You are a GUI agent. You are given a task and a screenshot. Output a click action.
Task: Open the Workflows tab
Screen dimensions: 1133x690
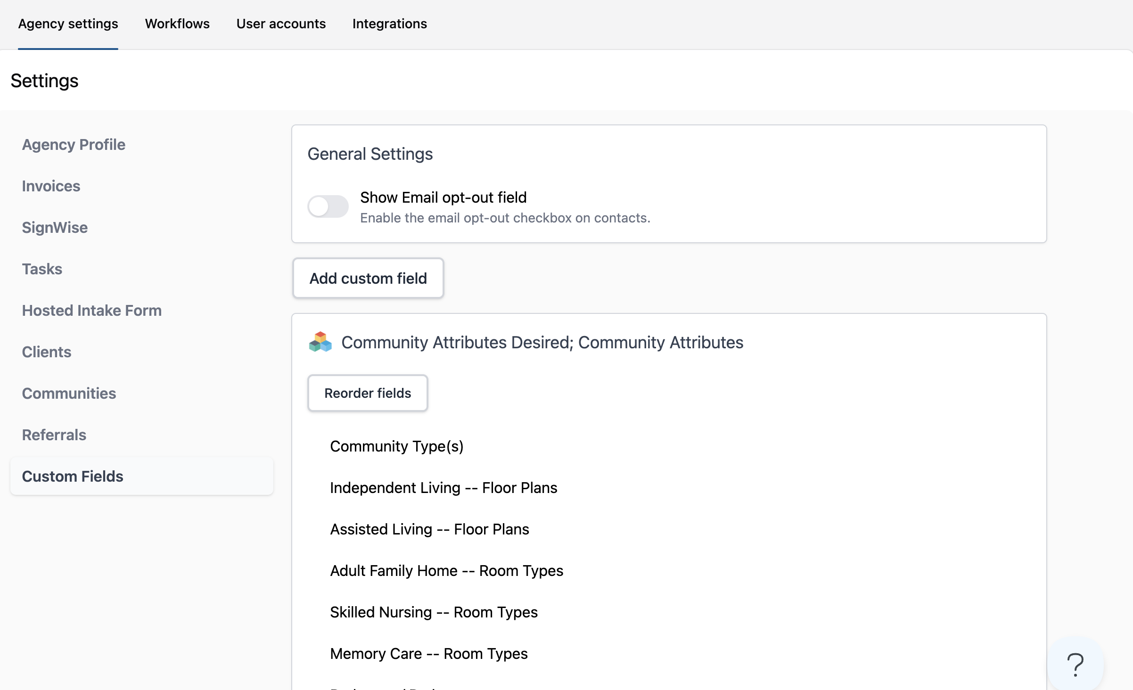pyautogui.click(x=177, y=24)
